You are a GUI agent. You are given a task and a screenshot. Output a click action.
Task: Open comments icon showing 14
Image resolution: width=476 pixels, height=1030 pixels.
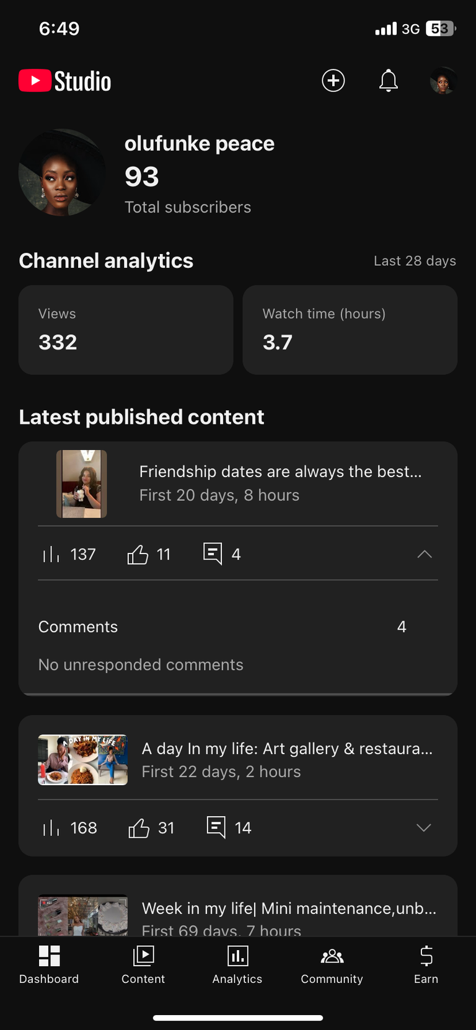(x=229, y=827)
